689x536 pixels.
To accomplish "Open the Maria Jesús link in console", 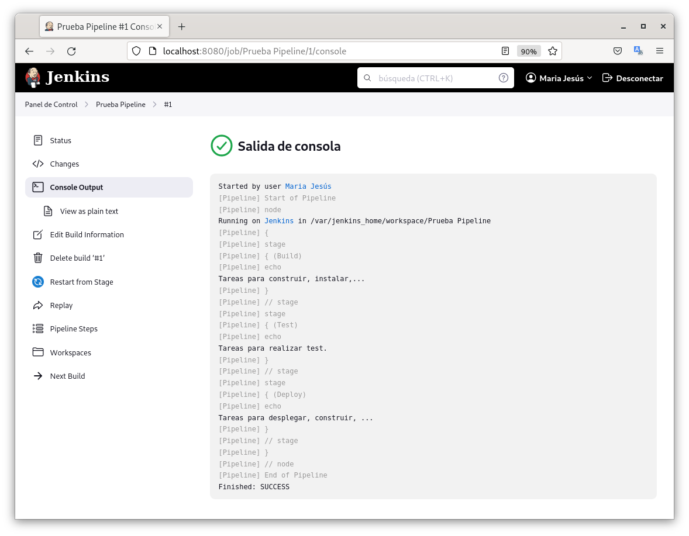I will coord(308,186).
